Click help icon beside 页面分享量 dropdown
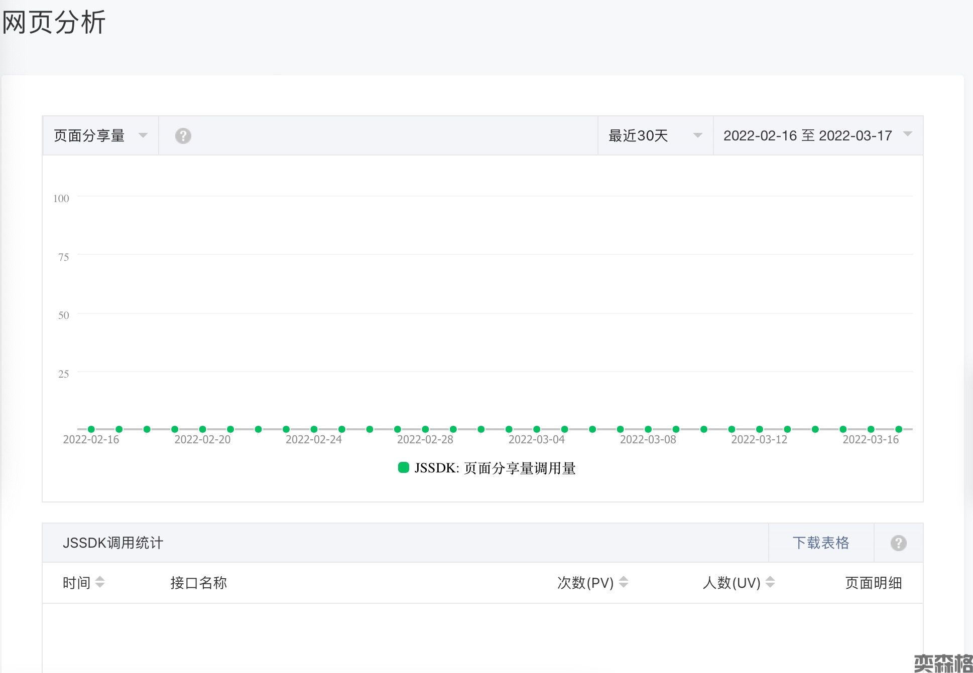Screen dimensions: 973x673 pyautogui.click(x=183, y=136)
